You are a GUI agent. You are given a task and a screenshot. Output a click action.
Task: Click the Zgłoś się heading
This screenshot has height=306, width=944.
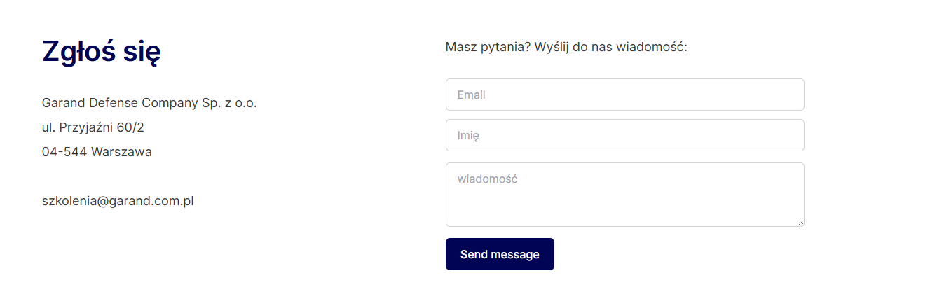tap(102, 52)
